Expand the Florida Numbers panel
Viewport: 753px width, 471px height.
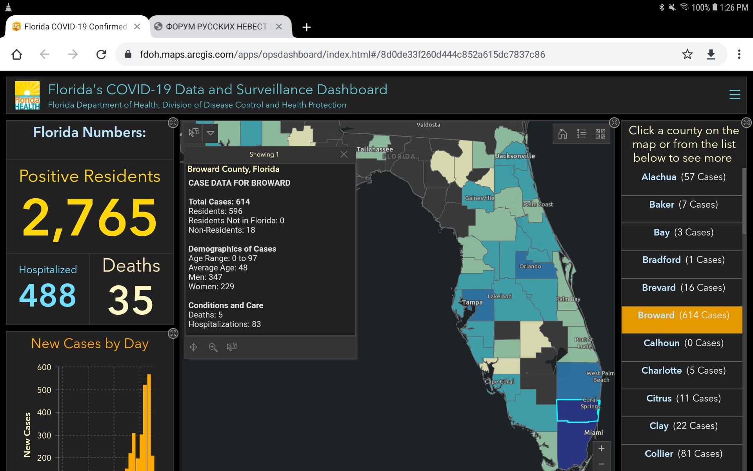[173, 122]
